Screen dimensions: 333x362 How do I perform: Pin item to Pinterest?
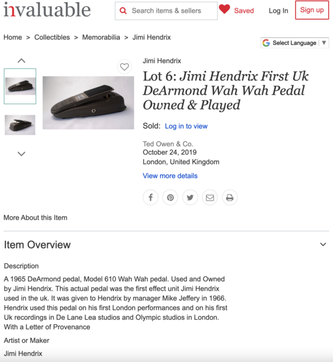click(x=170, y=198)
